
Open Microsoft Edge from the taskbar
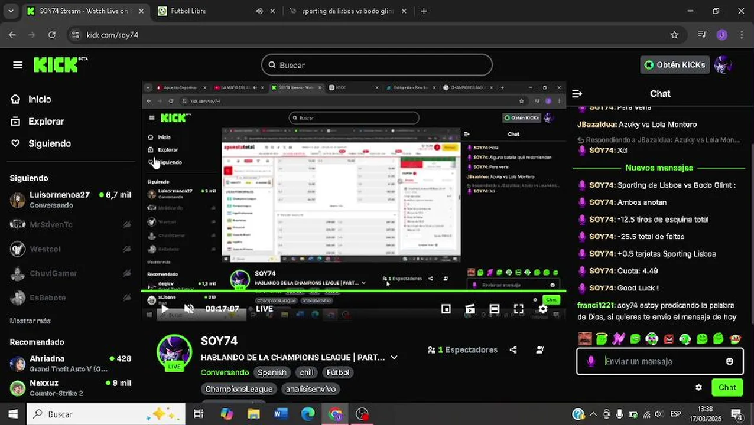[x=308, y=414]
